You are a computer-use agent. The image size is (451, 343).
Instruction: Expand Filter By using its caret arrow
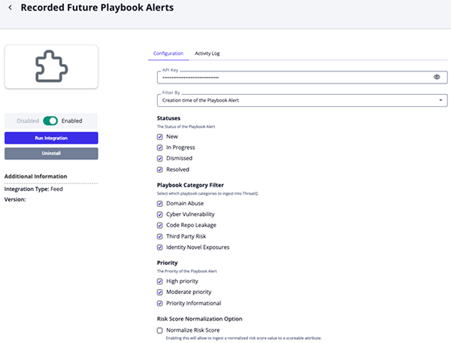(x=440, y=100)
